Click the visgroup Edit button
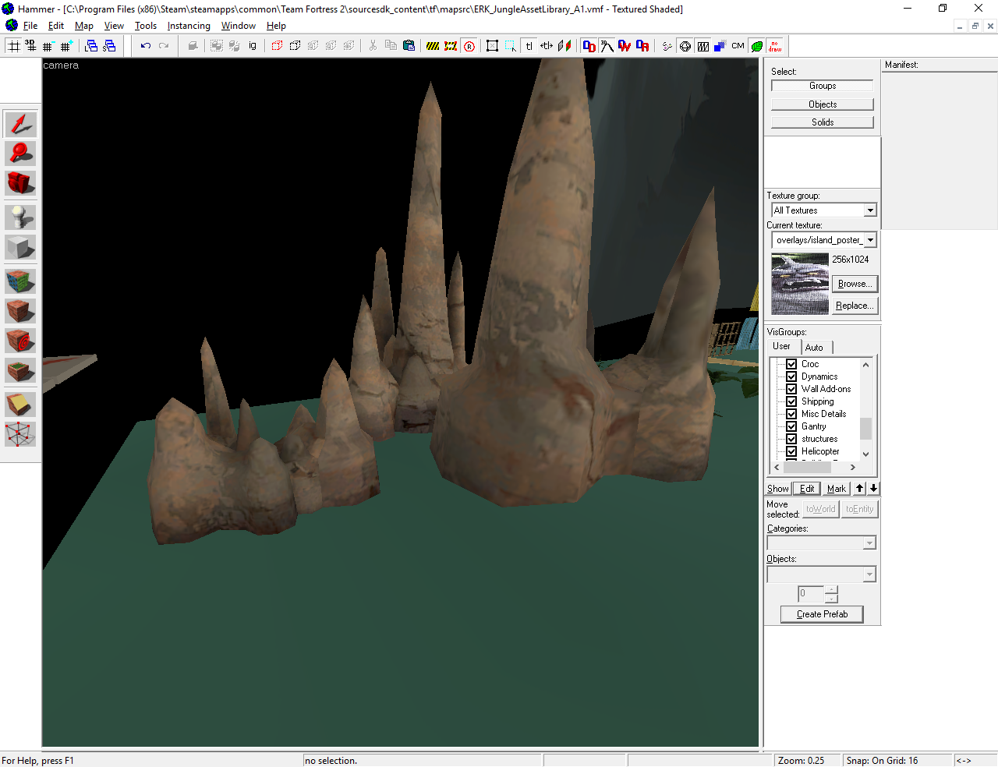998x767 pixels. point(807,489)
